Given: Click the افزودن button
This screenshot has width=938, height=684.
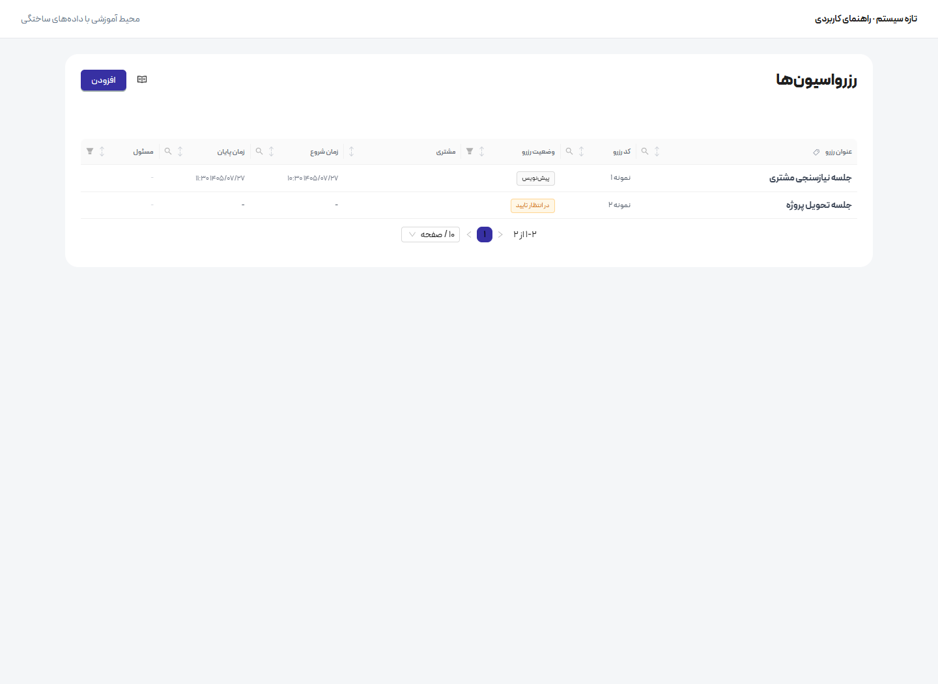Looking at the screenshot, I should (104, 80).
